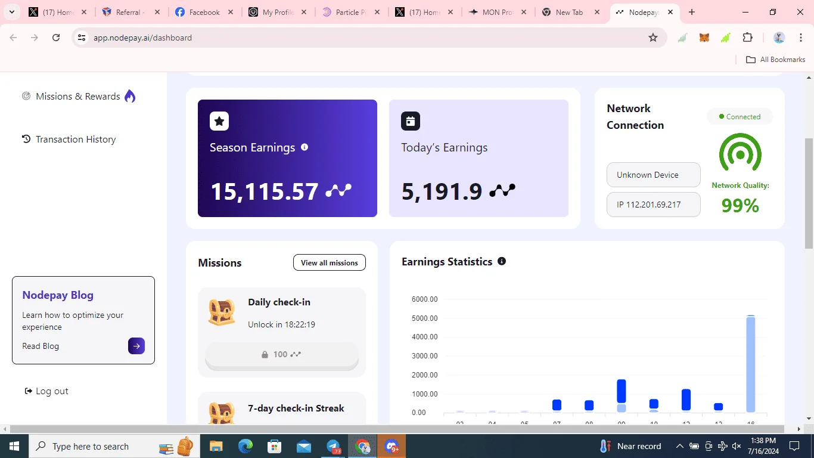Screen dimensions: 814x458
Task: Reload the Nodepay dashboard page
Action: (x=56, y=38)
